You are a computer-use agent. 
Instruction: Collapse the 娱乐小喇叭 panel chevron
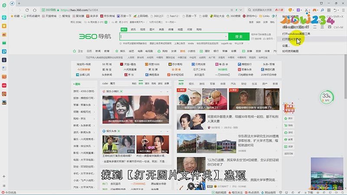coord(161,91)
